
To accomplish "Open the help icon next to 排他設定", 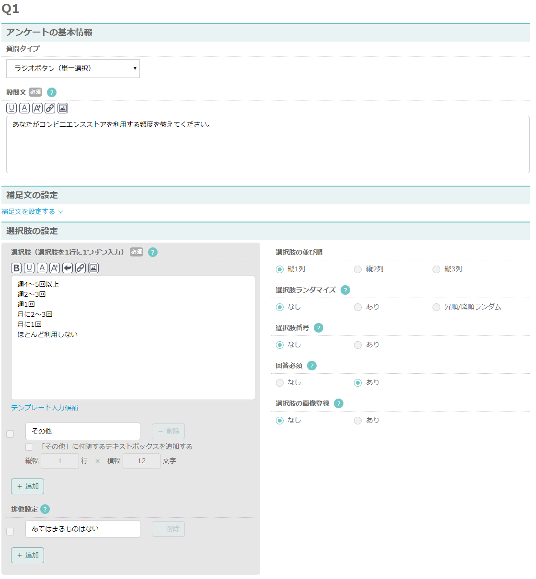I will point(46,509).
